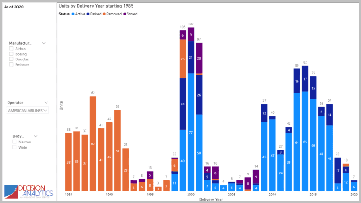Viewport: 361px width, 203px height.
Task: Click the 28 removed bar for 1992
Action: click(x=126, y=170)
